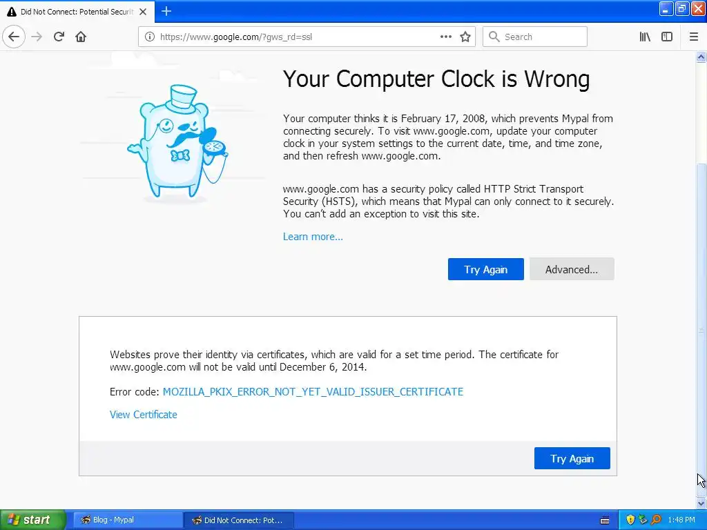Open the Advanced… options button
Screen dimensions: 707x530
click(x=571, y=270)
